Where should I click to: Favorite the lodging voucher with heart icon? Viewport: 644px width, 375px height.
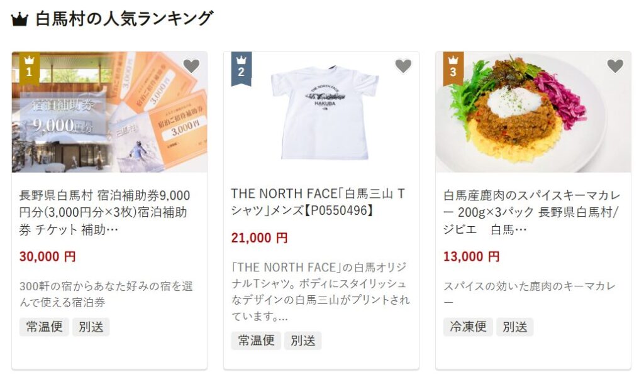click(191, 66)
